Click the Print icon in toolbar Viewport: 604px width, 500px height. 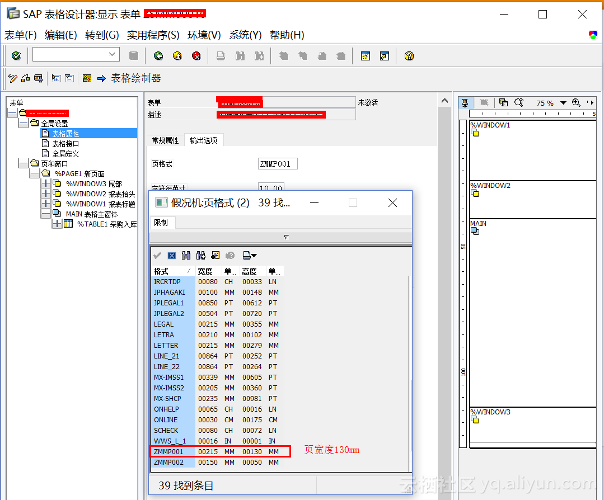(221, 56)
